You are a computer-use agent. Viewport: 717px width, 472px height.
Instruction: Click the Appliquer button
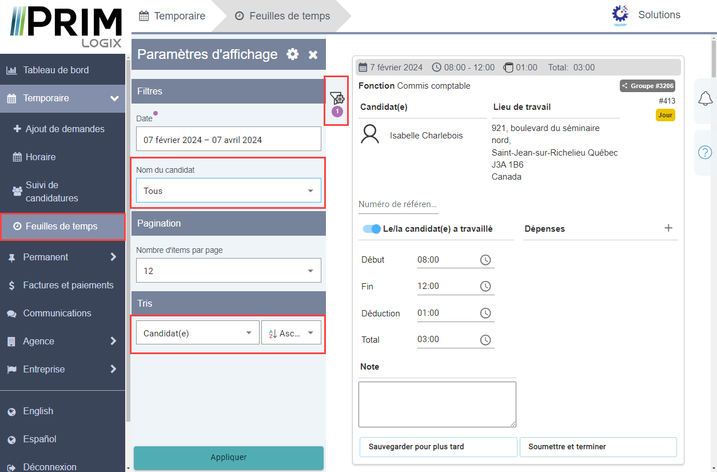click(x=229, y=458)
